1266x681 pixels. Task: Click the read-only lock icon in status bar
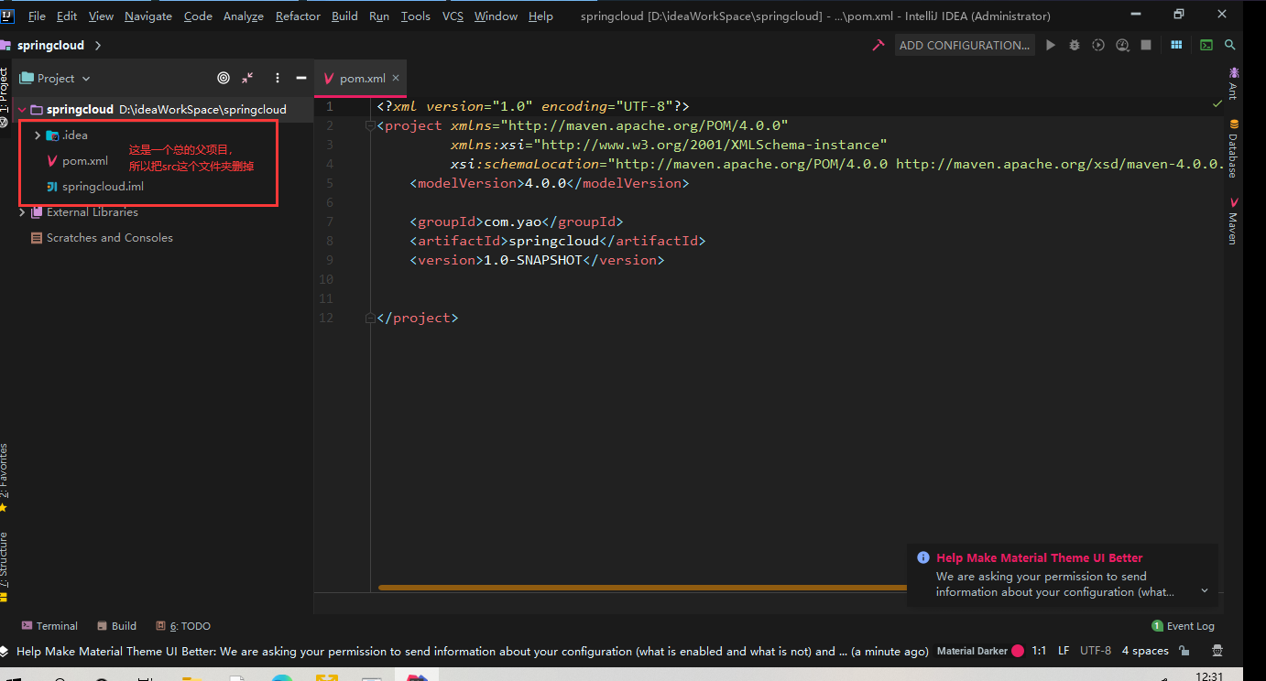tap(1184, 651)
